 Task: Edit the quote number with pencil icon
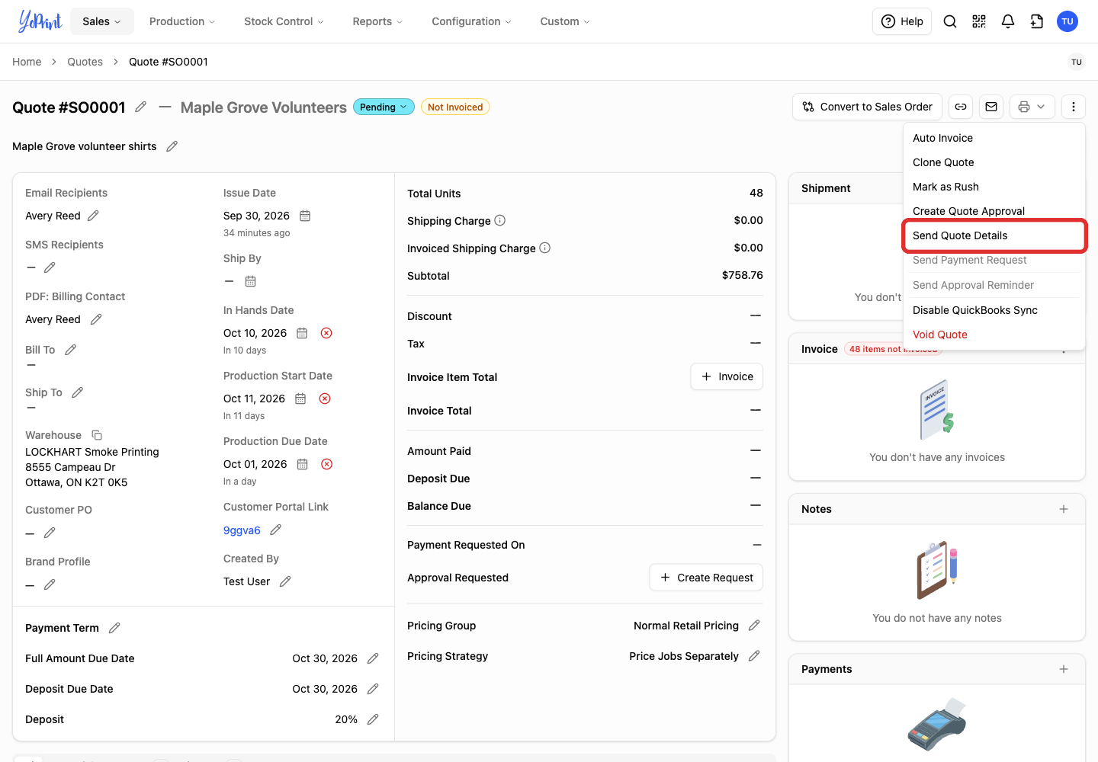[x=141, y=107]
